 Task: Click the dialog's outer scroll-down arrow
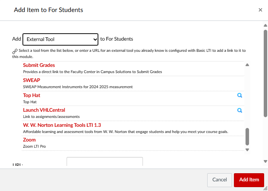(x=265, y=161)
